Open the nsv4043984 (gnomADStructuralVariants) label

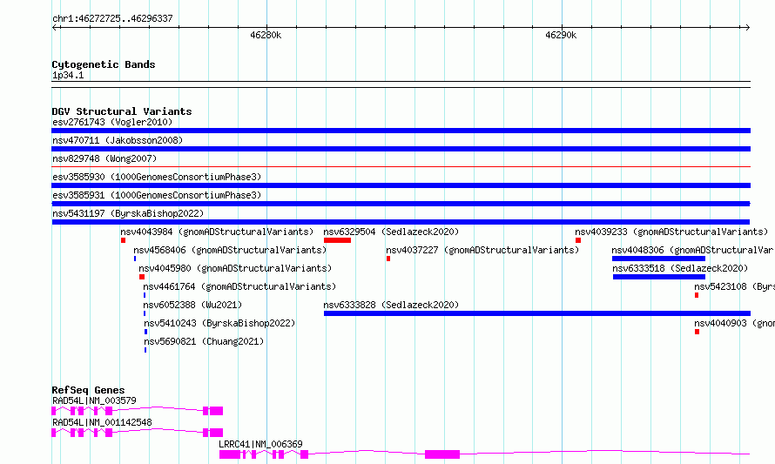pyautogui.click(x=217, y=232)
